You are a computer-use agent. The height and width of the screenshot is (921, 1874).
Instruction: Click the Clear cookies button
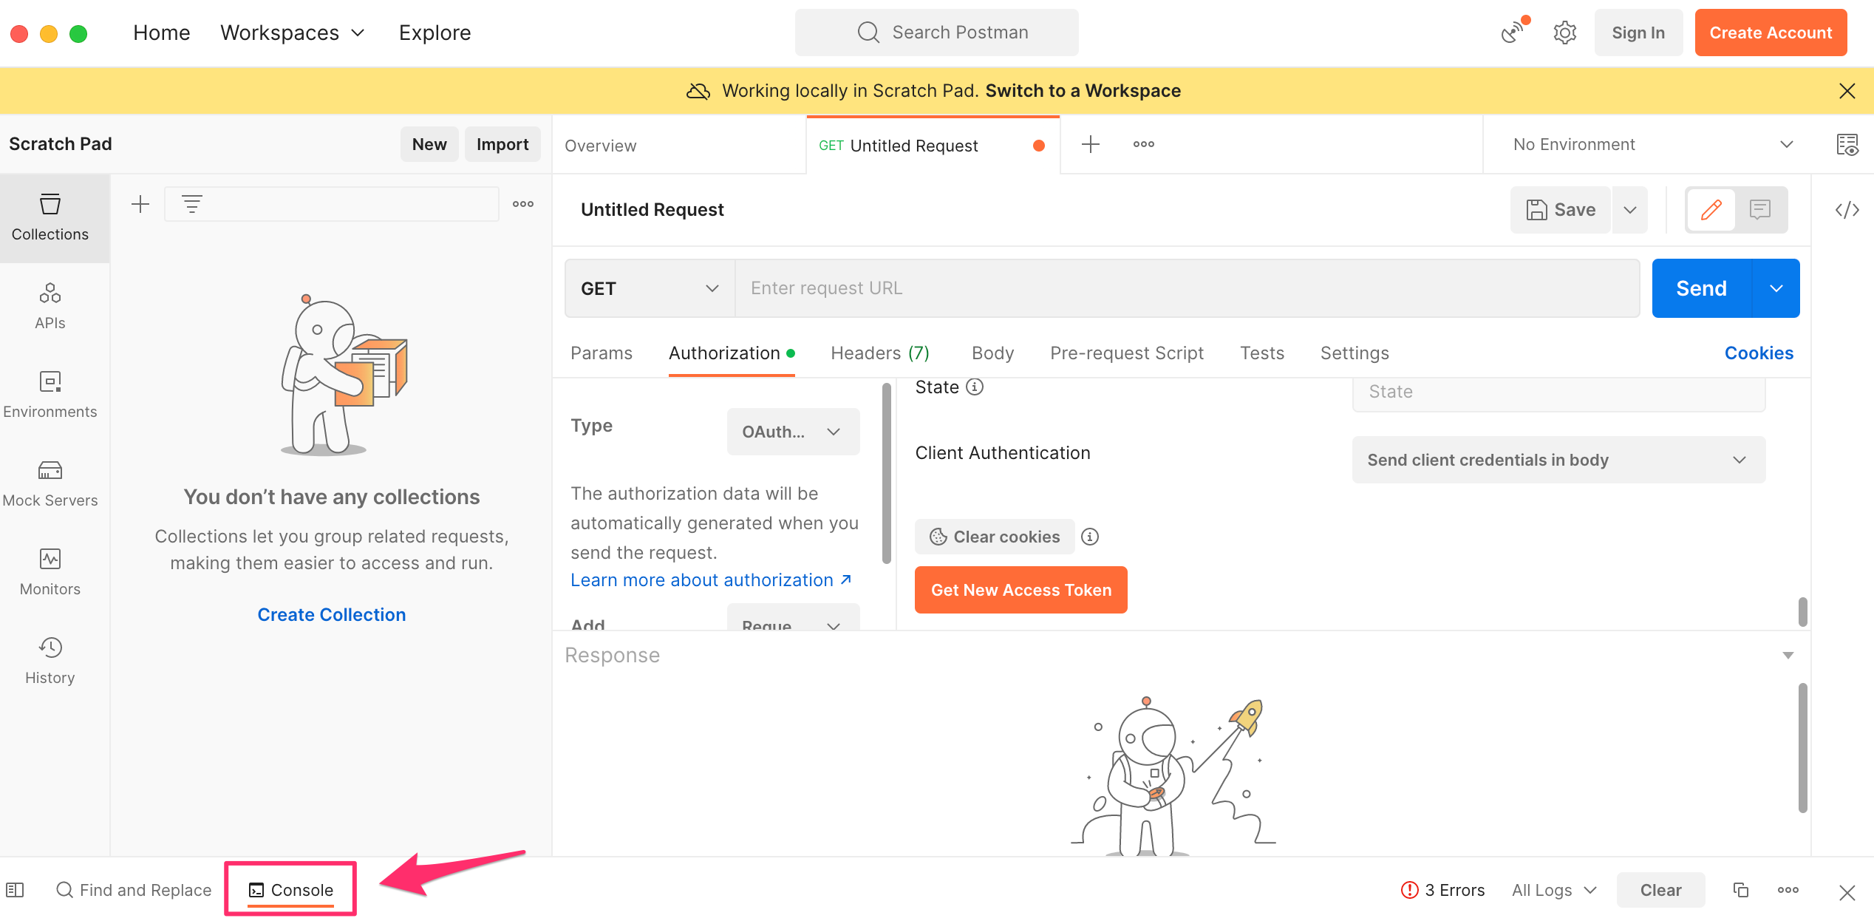pyautogui.click(x=995, y=537)
